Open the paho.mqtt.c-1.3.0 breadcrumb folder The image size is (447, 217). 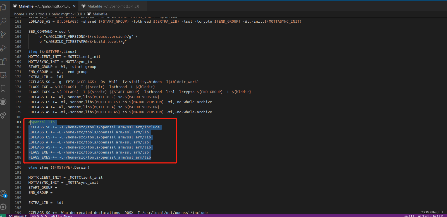click(x=67, y=14)
